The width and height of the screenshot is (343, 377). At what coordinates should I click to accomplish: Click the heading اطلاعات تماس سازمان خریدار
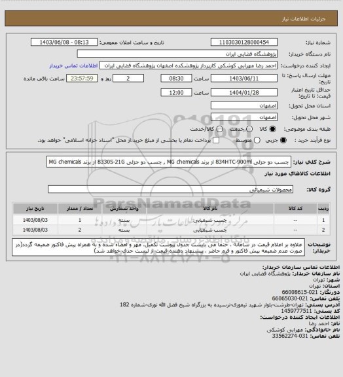[x=300, y=267]
